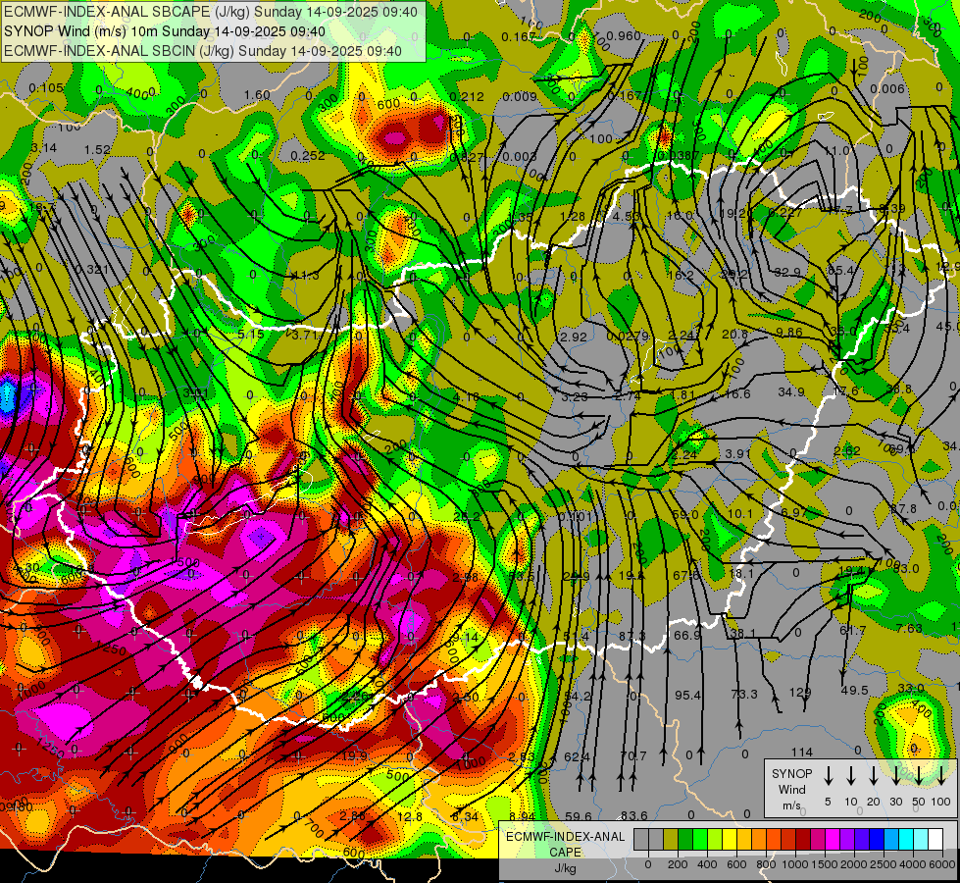Pick the white swatch in CAPE legend
Viewport: 960px width, 883px height.
936,839
